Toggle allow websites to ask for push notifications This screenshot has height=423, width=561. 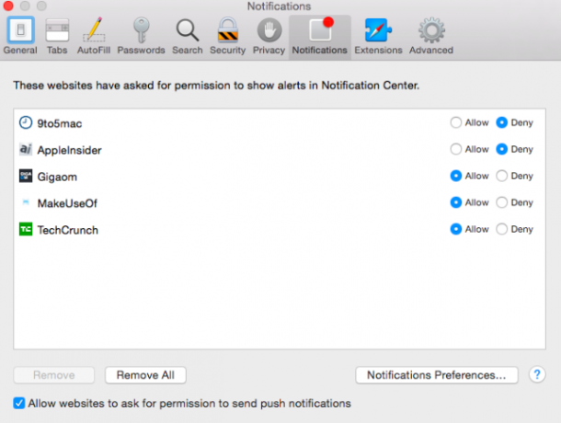(x=19, y=404)
